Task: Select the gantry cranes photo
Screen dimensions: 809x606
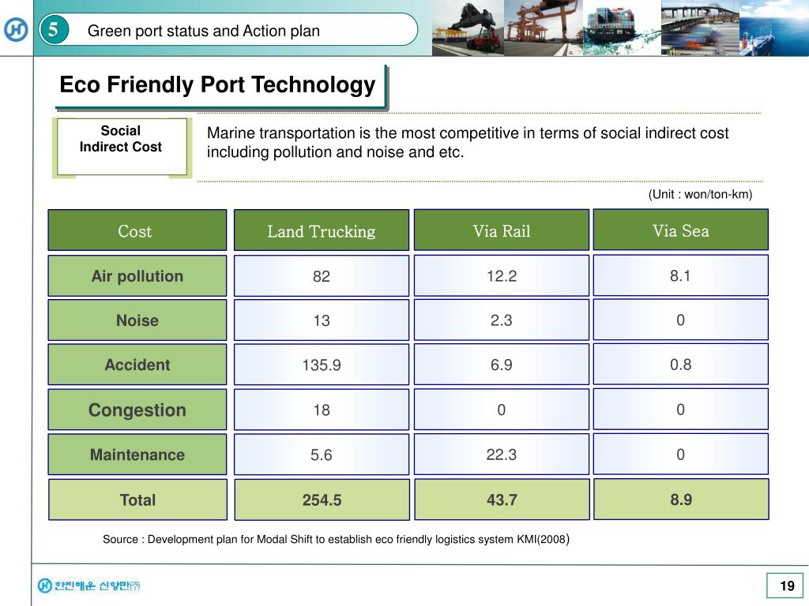Action: pos(544,28)
